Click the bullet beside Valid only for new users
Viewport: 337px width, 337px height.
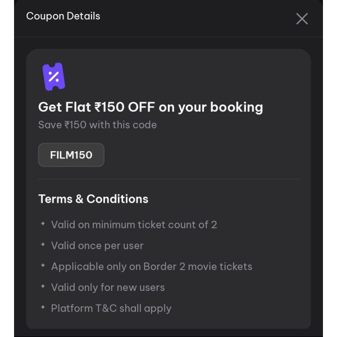(43, 286)
